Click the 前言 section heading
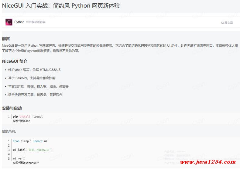240x169 pixels. 6,39
